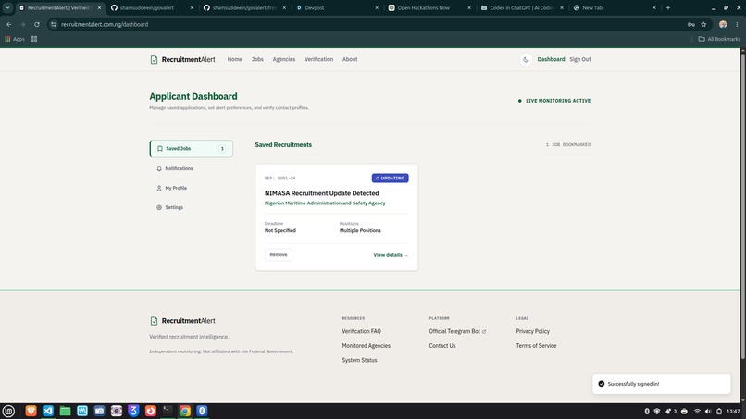Open Contact Us footer link

[x=442, y=346]
